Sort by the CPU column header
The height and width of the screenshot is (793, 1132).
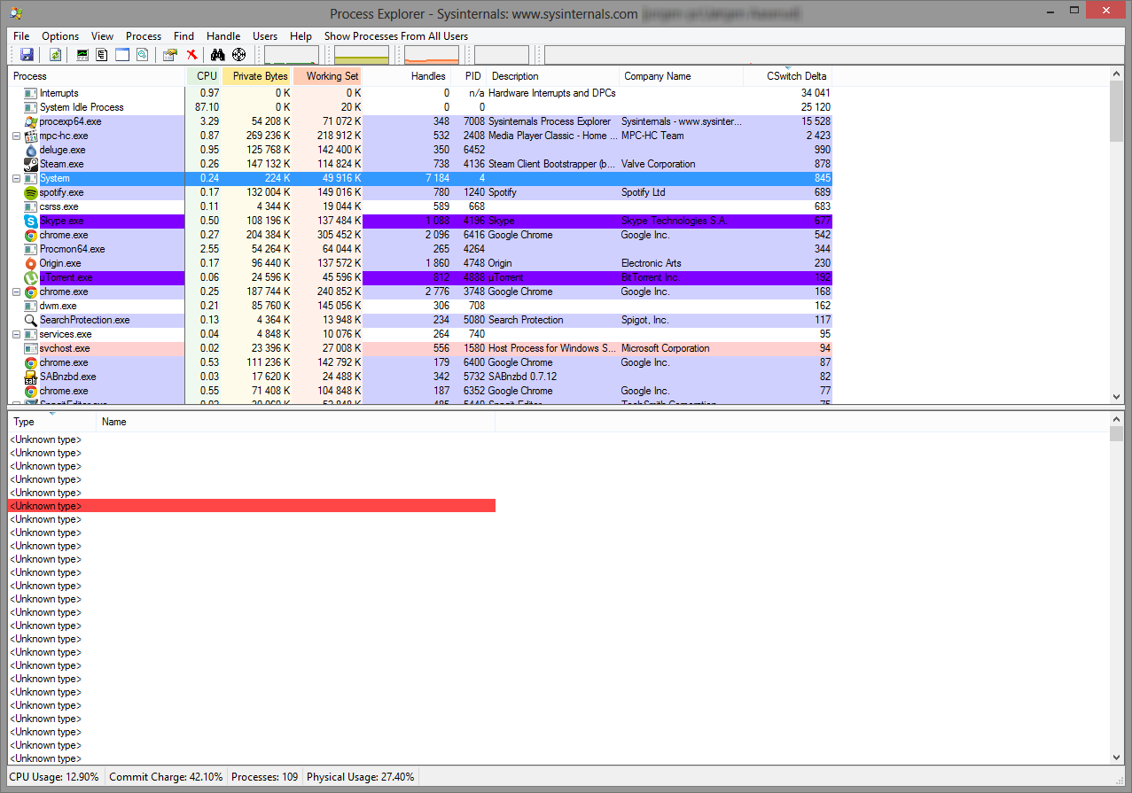205,76
